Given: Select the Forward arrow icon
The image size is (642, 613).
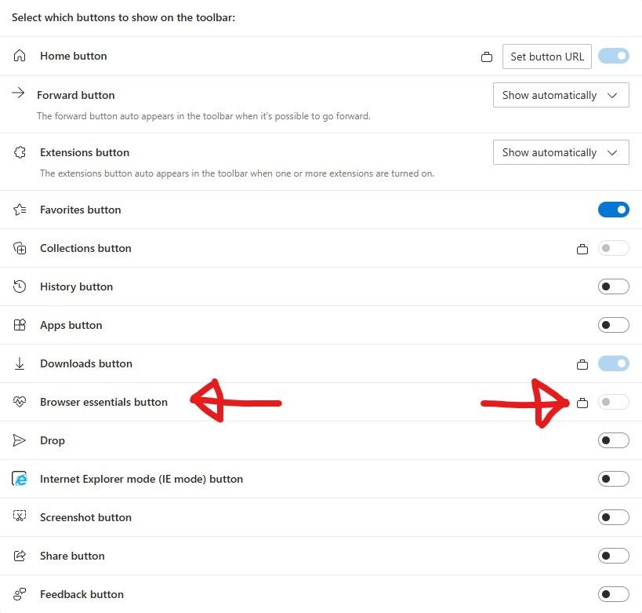Looking at the screenshot, I should click(x=18, y=92).
